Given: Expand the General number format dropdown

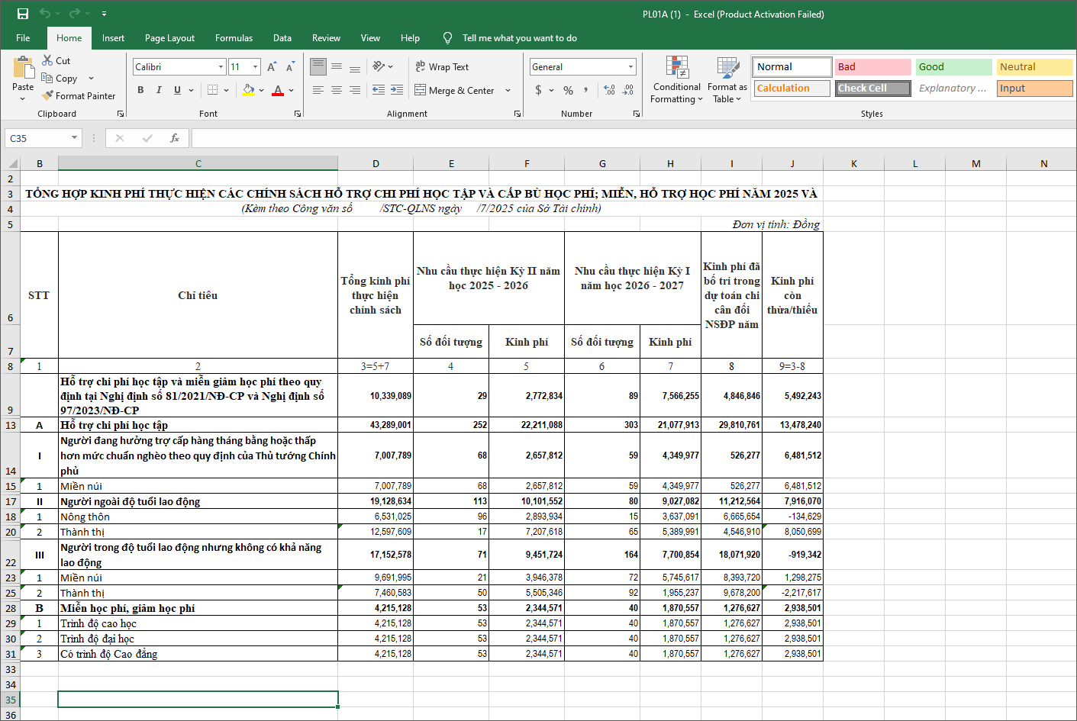Looking at the screenshot, I should click(x=630, y=67).
